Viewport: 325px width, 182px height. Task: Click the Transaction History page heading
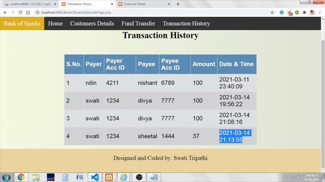pyautogui.click(x=160, y=35)
